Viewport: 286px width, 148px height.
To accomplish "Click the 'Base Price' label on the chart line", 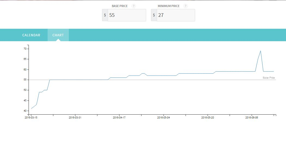I will coord(269,78).
